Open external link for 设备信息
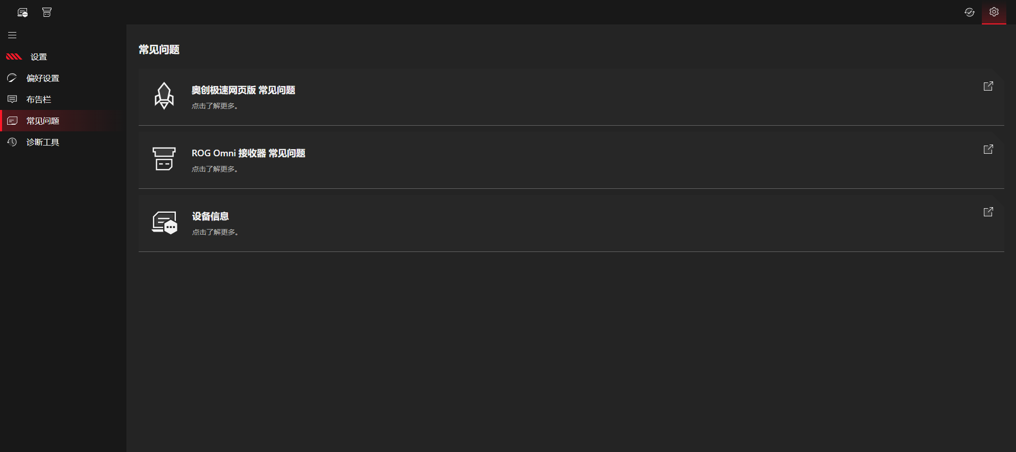 pyautogui.click(x=988, y=212)
